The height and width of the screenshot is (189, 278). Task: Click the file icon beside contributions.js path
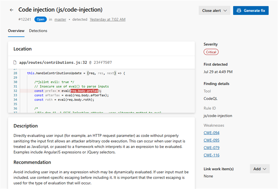coord(15,62)
